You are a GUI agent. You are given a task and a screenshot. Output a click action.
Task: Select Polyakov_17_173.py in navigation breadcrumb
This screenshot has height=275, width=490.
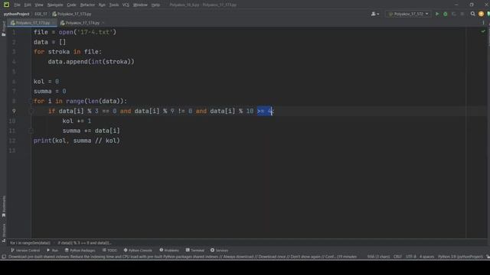[x=72, y=14]
